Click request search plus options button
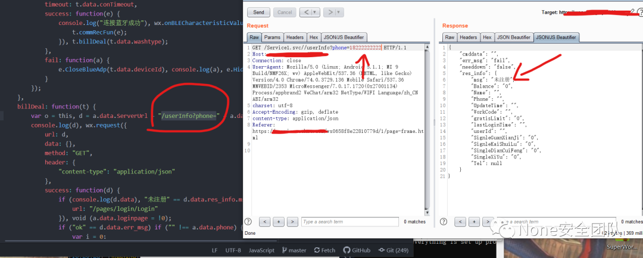This screenshot has width=643, height=258. [x=279, y=222]
